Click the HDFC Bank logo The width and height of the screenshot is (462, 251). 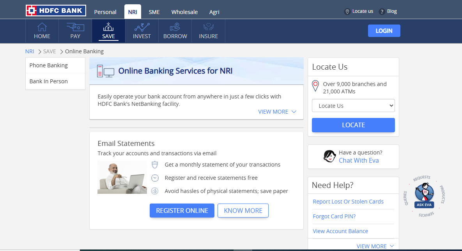[x=56, y=11]
